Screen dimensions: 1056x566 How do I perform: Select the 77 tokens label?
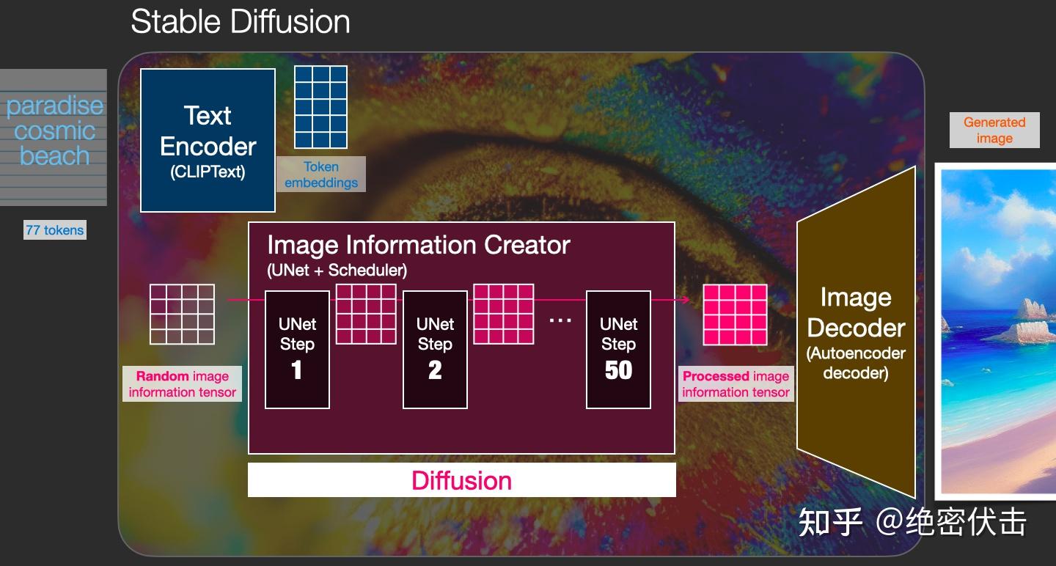(55, 229)
